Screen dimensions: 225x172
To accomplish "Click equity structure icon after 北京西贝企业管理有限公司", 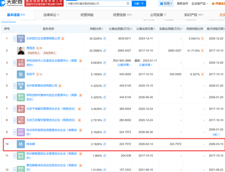I will pyautogui.click(x=63, y=39).
